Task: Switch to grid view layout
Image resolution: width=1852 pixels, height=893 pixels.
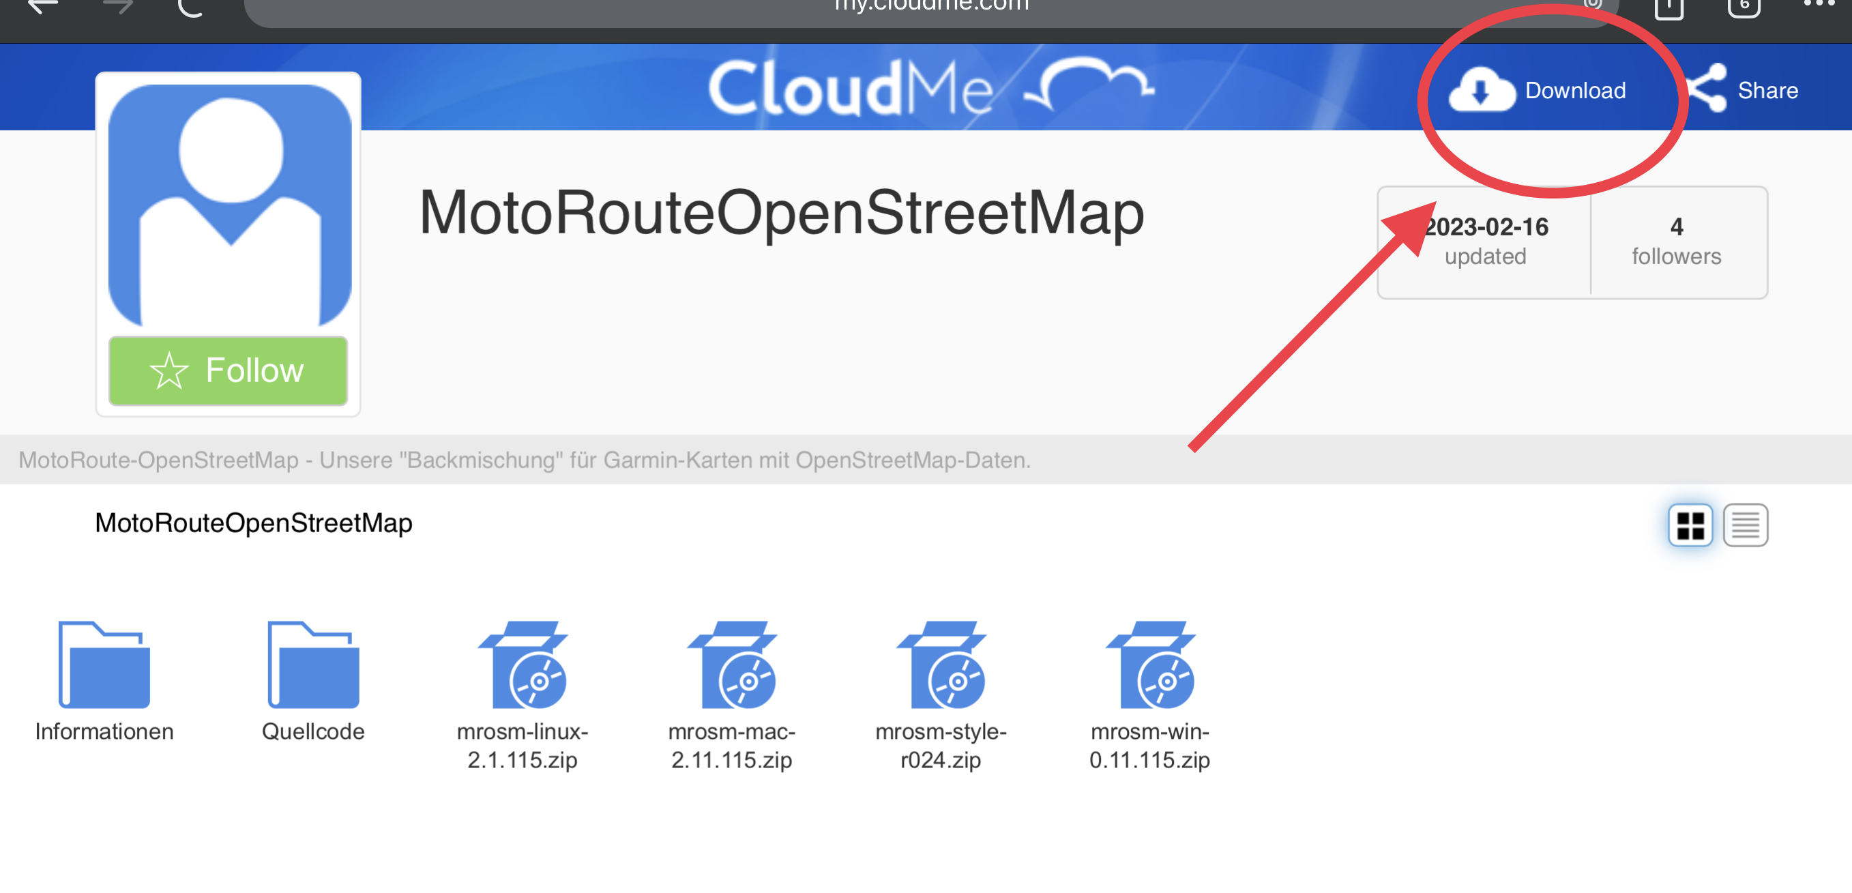Action: pos(1690,525)
